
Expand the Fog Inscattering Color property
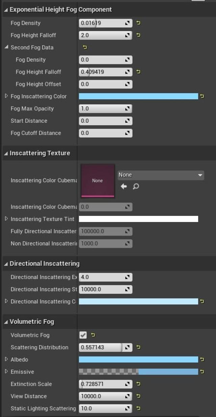coord(6,96)
